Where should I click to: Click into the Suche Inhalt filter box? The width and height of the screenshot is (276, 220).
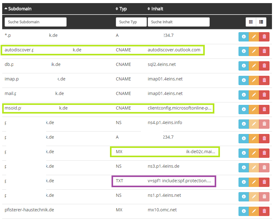[178, 22]
